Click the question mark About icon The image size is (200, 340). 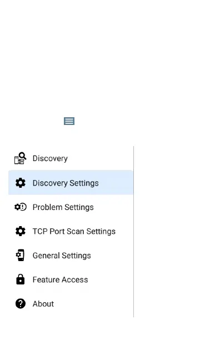(21, 303)
